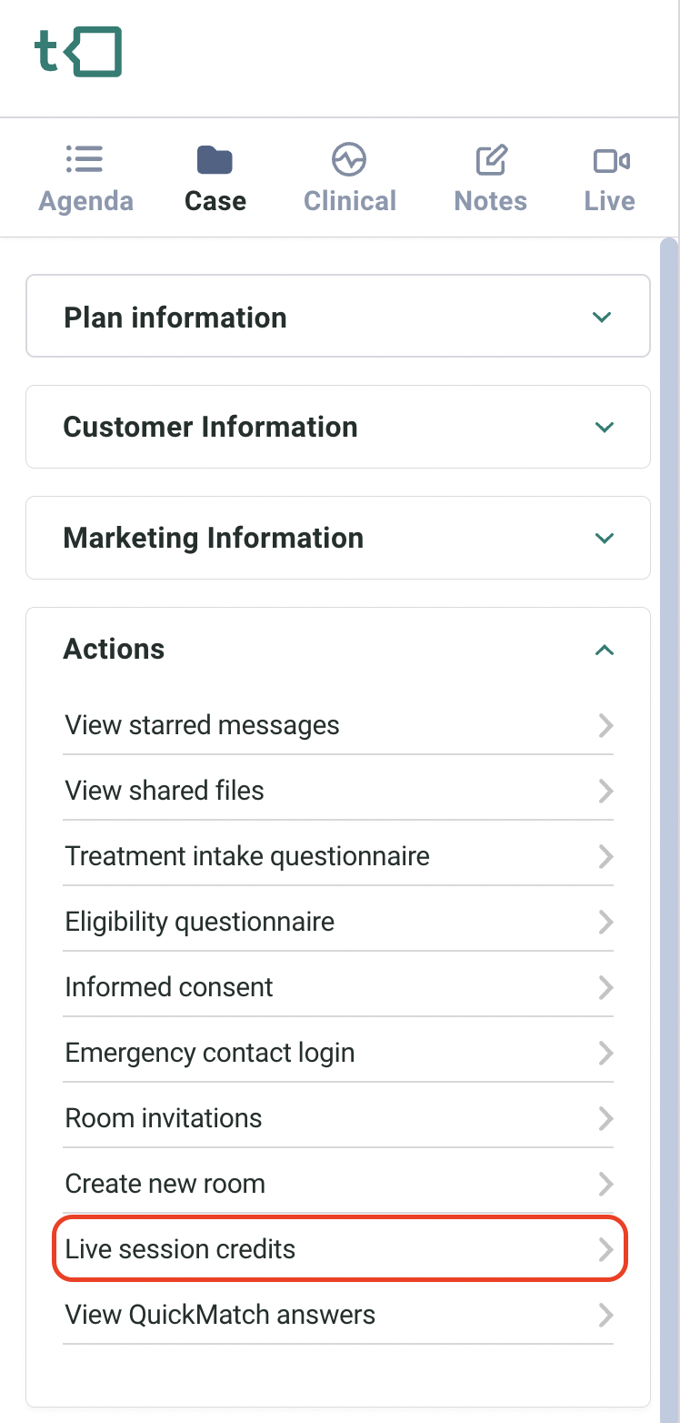Select the Case folder icon

pyautogui.click(x=215, y=160)
